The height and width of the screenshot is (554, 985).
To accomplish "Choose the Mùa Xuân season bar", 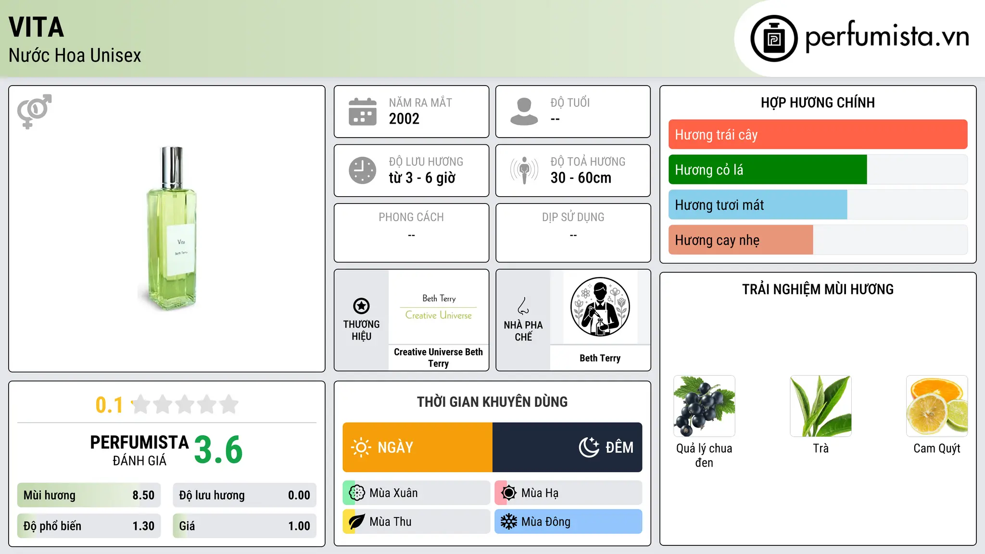I will 417,493.
